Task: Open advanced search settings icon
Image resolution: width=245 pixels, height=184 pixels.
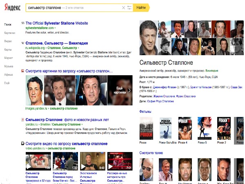Action: (x=129, y=7)
